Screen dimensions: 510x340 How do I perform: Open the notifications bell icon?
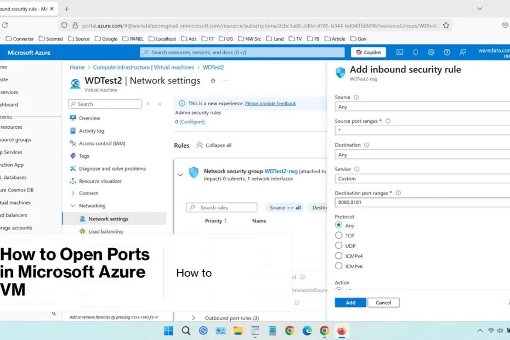415,53
